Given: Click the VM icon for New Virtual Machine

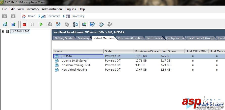Looking at the screenshot, I should point(57,70).
